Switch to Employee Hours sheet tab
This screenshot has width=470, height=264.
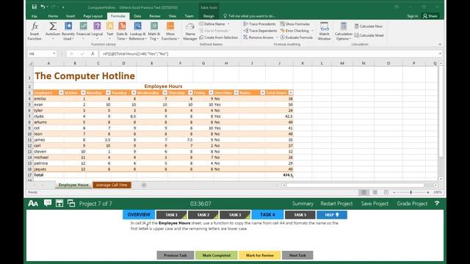pyautogui.click(x=73, y=185)
